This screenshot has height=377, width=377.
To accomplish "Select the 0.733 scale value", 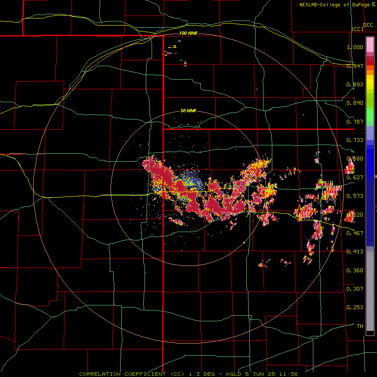I will 355,140.
